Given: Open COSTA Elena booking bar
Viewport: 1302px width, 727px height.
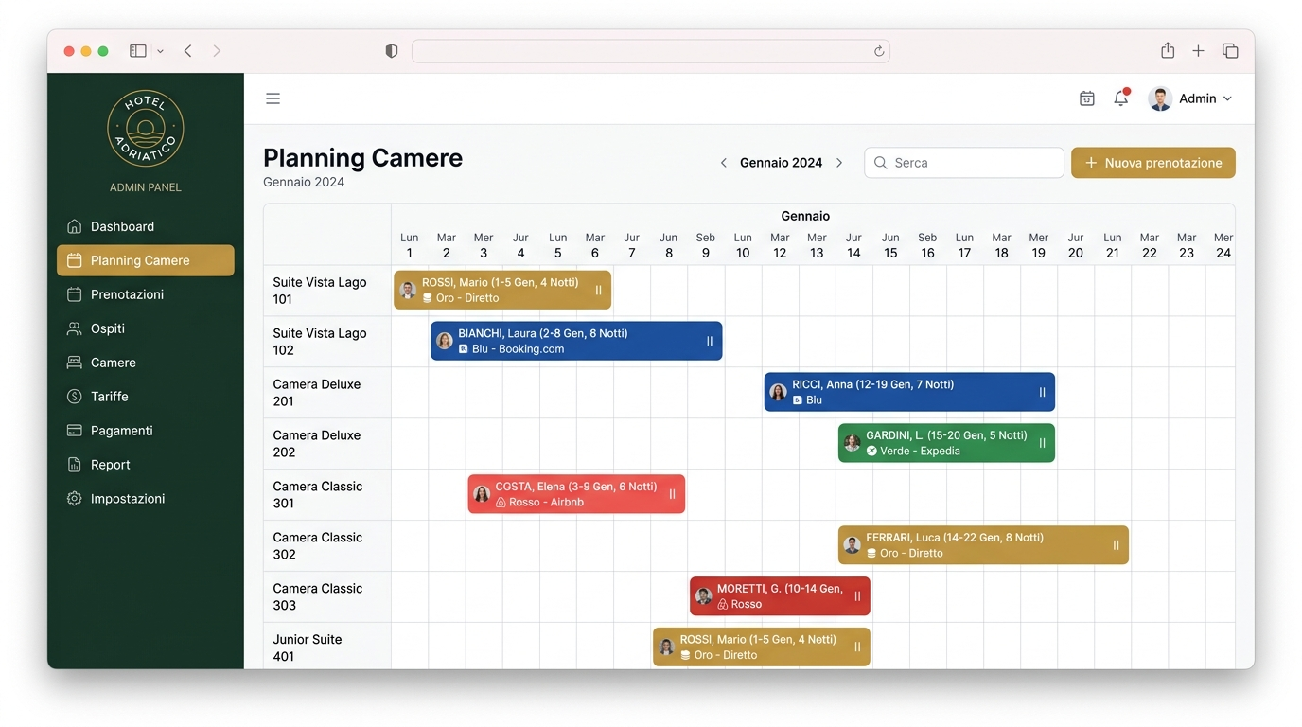Looking at the screenshot, I should [576, 494].
